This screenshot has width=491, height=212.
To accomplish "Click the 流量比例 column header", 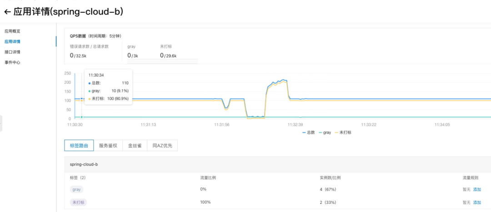I will click(x=208, y=178).
